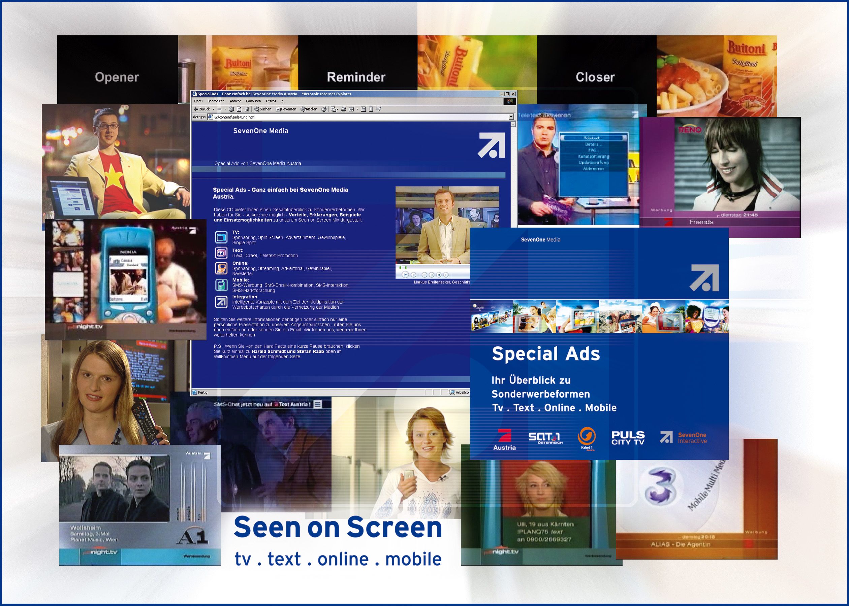The height and width of the screenshot is (606, 849).
Task: Click the Adresse field with einleitung.html
Action: tap(358, 117)
